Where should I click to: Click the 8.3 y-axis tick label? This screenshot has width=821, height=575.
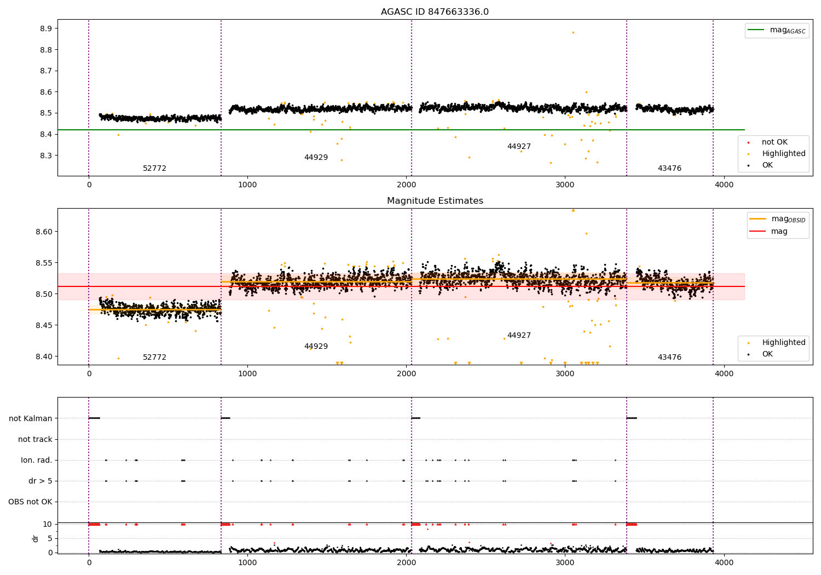pyautogui.click(x=45, y=156)
